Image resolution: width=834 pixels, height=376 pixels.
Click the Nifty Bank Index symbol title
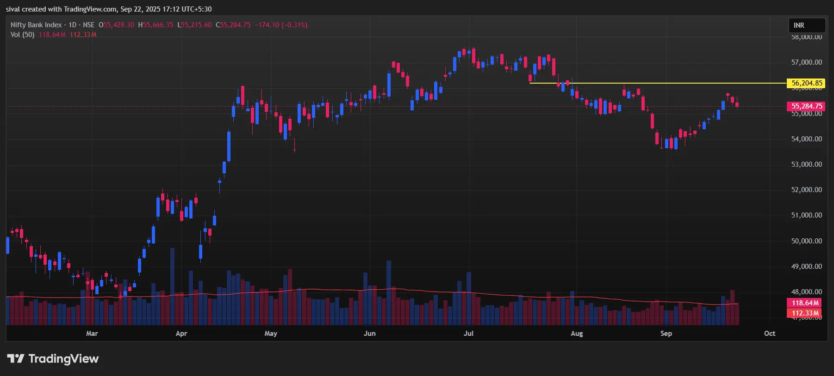(36, 25)
